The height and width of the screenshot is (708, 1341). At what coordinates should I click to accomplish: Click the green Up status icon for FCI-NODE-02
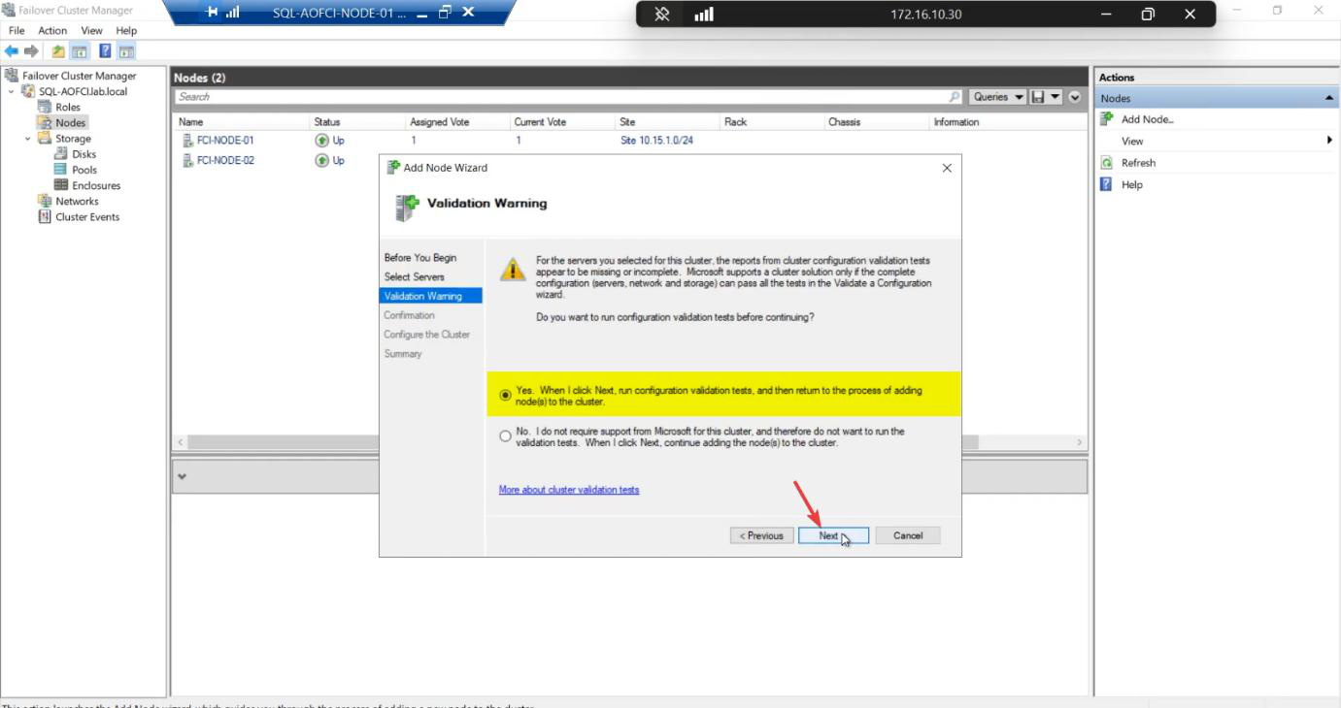322,161
